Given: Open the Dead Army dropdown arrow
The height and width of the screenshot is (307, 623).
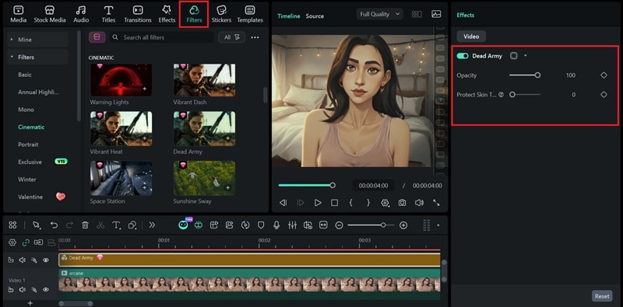Looking at the screenshot, I should pyautogui.click(x=525, y=56).
